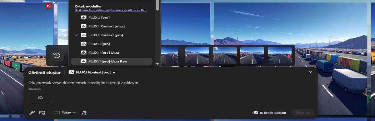Click the prompt description text field

pos(83,83)
